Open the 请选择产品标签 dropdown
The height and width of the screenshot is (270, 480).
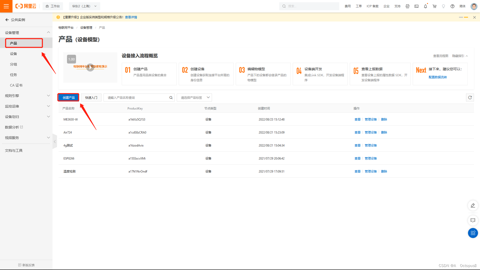pyautogui.click(x=194, y=97)
